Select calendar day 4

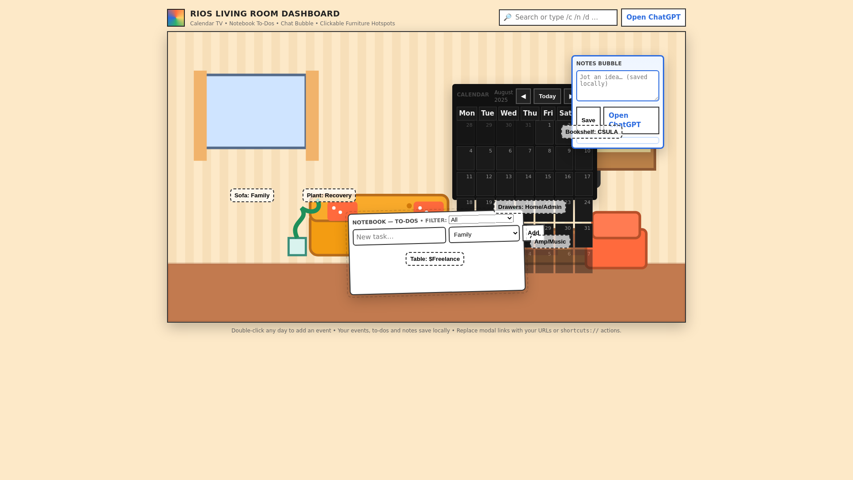[x=466, y=158]
